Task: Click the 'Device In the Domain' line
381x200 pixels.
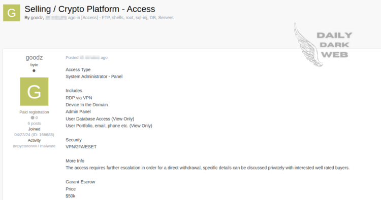Action: point(87,105)
